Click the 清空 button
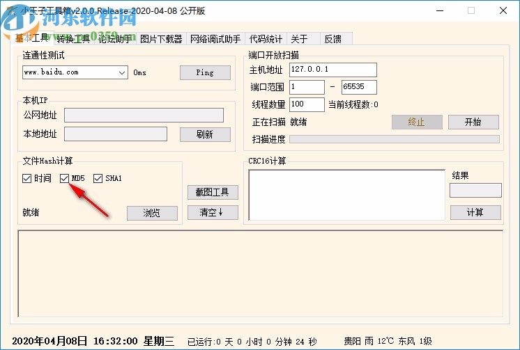The width and height of the screenshot is (520, 350). coord(213,213)
